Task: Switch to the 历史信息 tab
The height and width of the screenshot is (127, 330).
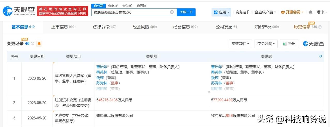Action: (x=305, y=27)
